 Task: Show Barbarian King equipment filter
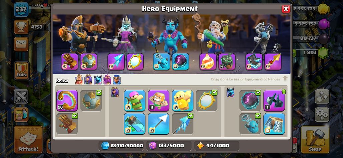[x=79, y=80]
